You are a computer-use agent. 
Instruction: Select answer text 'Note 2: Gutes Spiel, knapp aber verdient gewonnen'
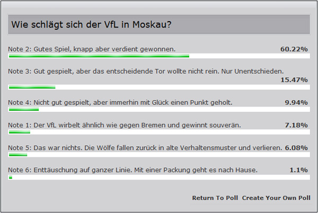(x=92, y=49)
